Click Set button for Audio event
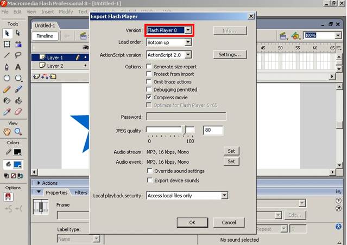 (231, 162)
